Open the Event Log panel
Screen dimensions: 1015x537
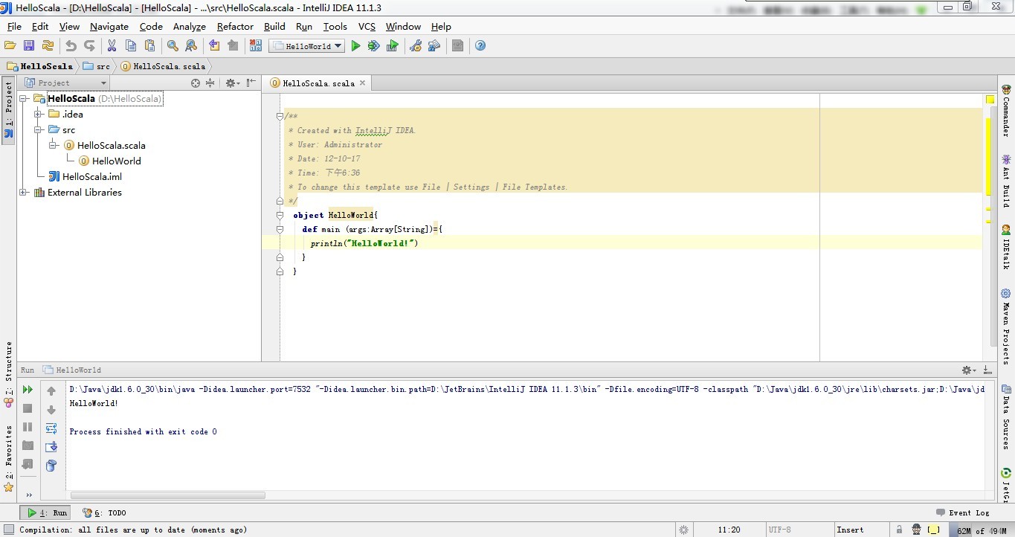[963, 512]
